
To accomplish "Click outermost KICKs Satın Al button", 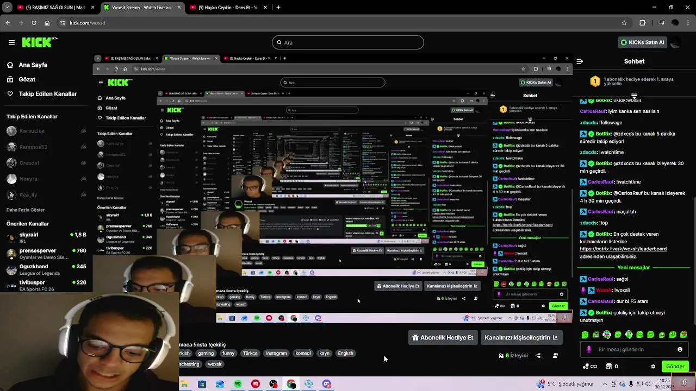I will pos(642,42).
